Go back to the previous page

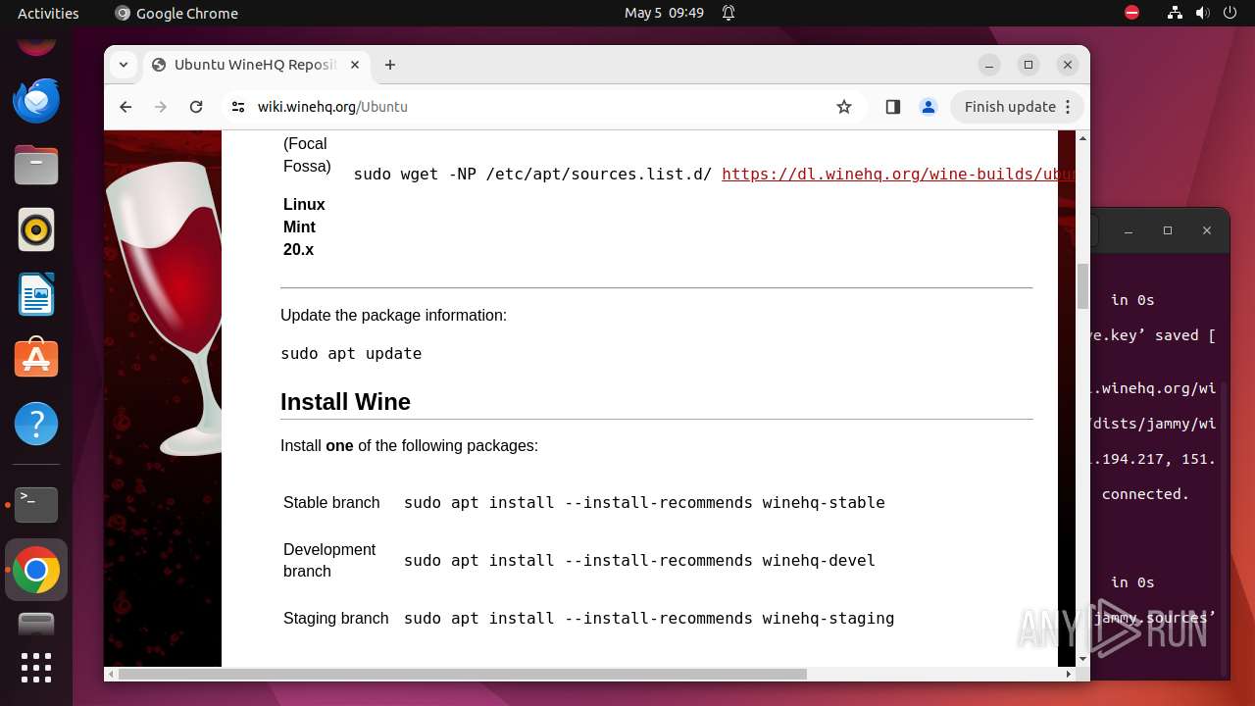(x=125, y=107)
